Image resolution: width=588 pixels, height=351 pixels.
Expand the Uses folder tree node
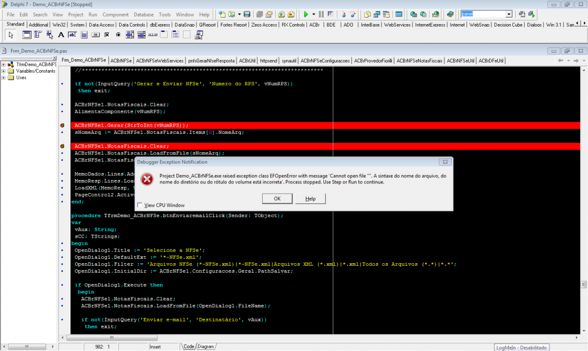tap(4, 78)
